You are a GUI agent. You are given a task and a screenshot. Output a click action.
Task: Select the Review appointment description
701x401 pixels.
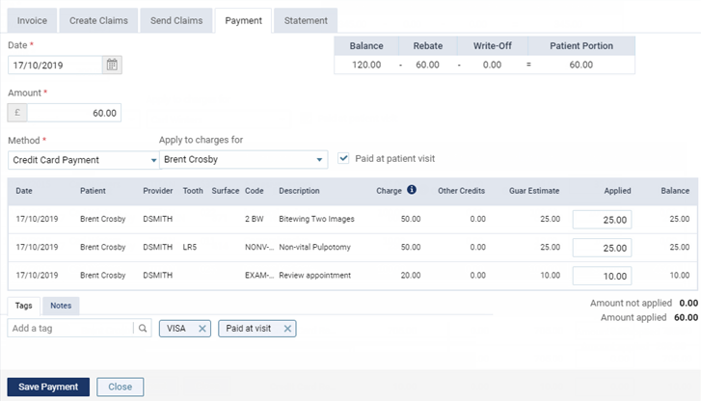[314, 276]
